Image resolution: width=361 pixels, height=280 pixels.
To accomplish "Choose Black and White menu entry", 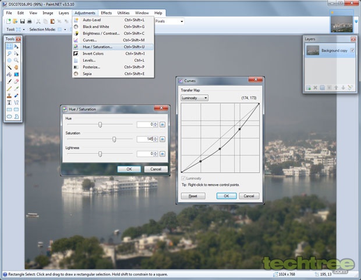I will [113, 27].
